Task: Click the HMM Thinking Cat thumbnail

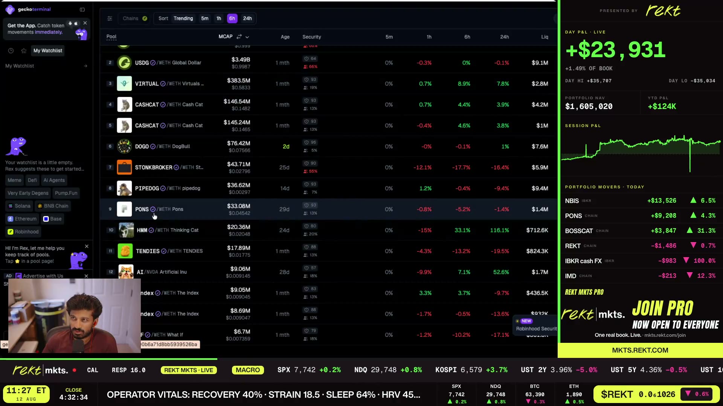Action: 126,230
